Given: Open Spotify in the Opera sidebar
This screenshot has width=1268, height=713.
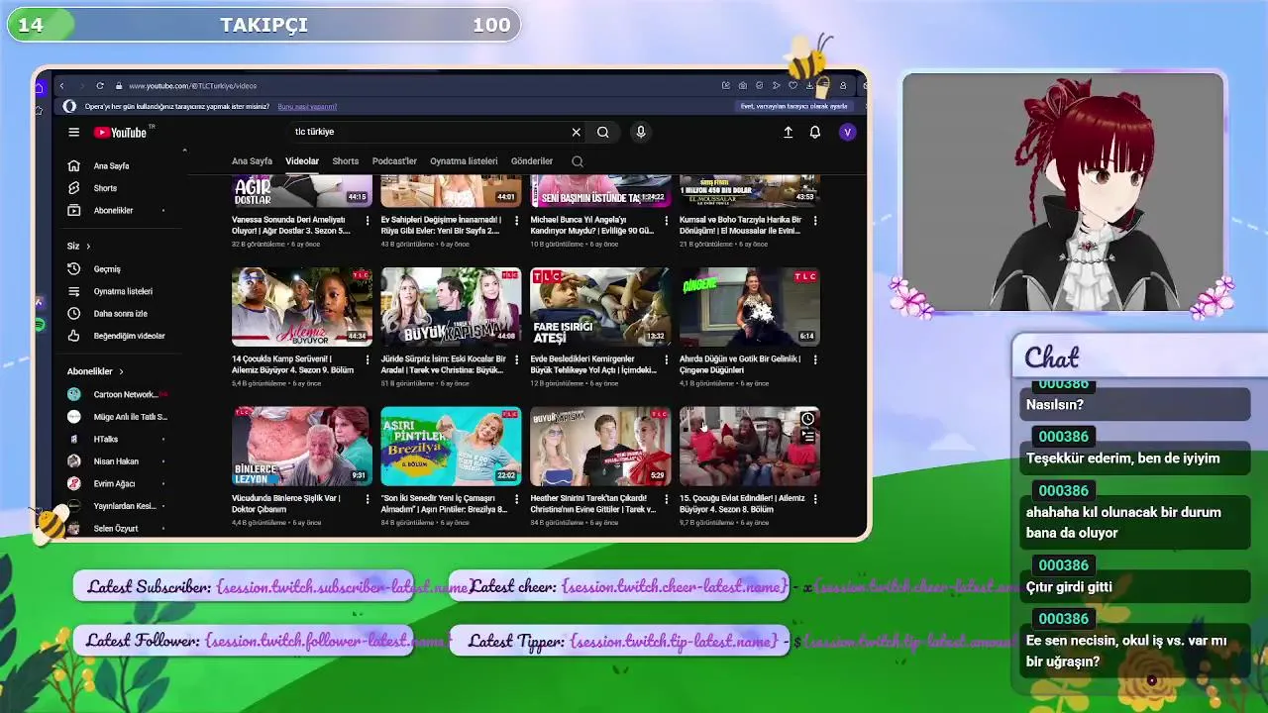Looking at the screenshot, I should [x=39, y=325].
